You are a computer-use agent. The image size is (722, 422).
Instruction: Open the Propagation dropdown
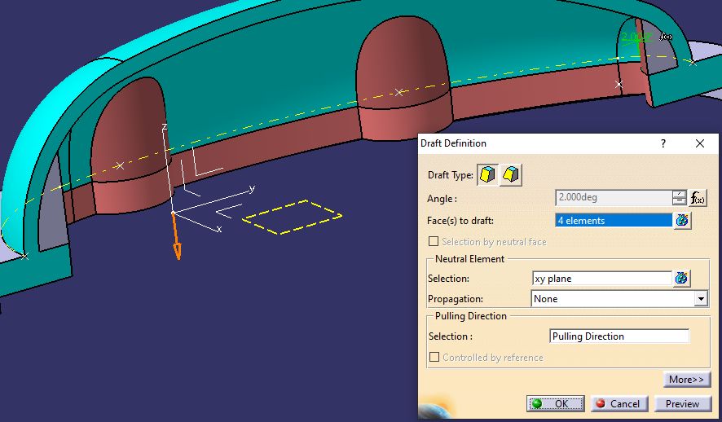pos(701,299)
